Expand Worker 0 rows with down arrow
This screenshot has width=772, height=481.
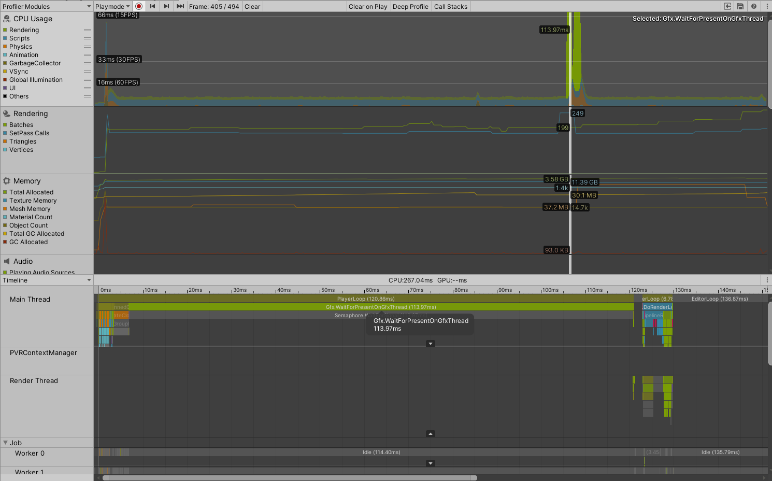pyautogui.click(x=430, y=463)
